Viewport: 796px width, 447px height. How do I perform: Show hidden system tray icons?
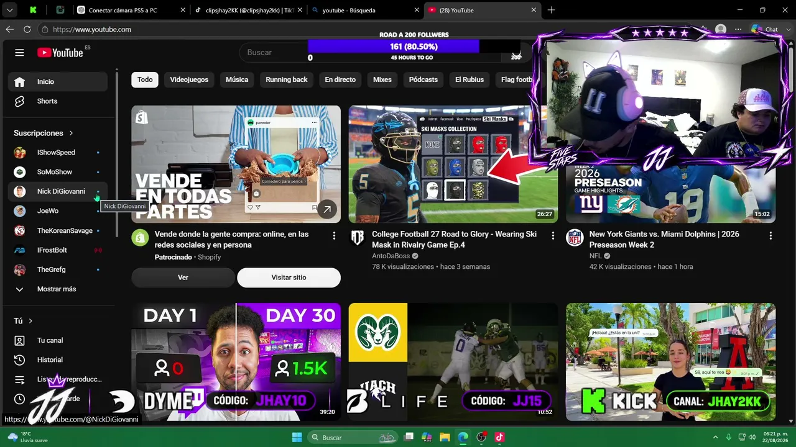[x=715, y=437]
